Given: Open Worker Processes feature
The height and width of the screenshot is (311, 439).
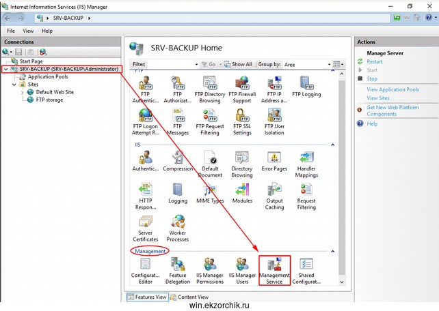Looking at the screenshot, I should pyautogui.click(x=178, y=228).
